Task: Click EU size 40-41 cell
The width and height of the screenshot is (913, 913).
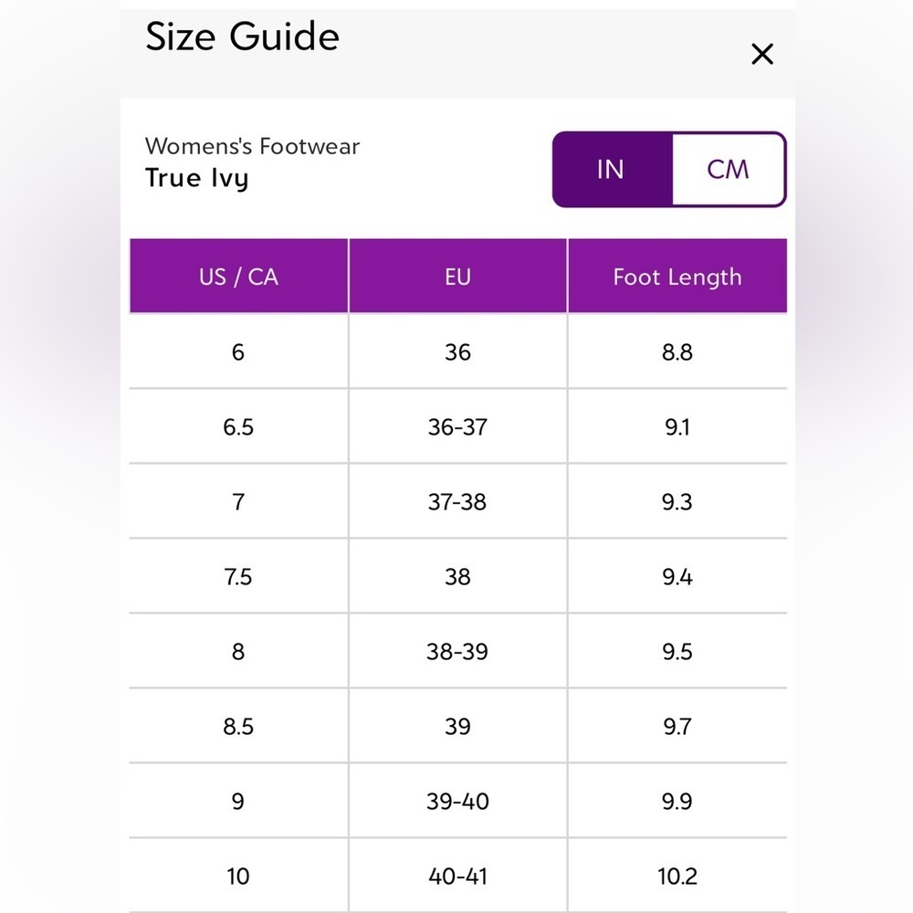Action: (x=457, y=876)
